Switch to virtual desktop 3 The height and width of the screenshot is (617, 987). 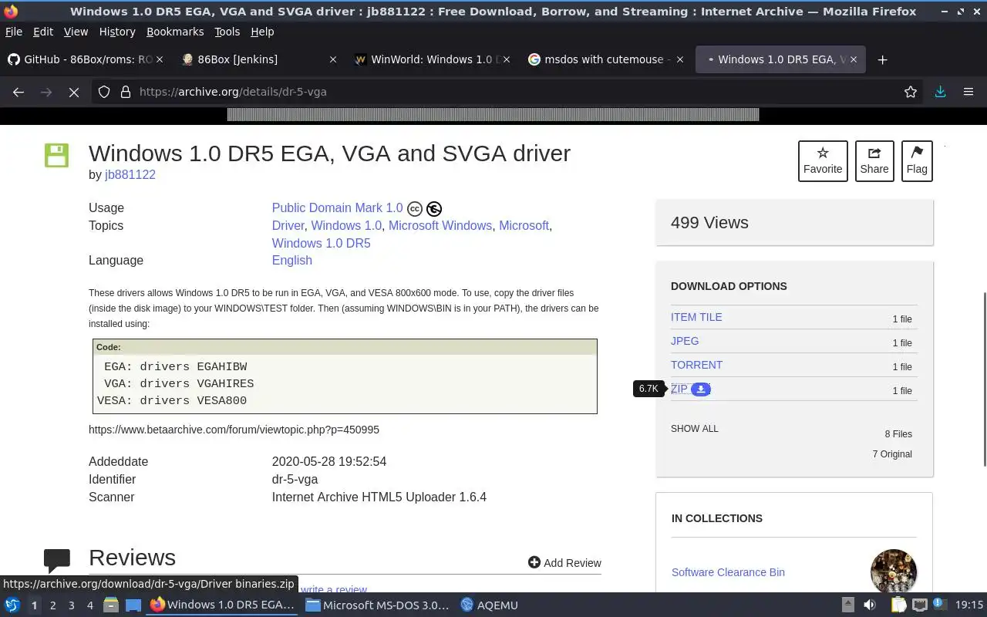pyautogui.click(x=71, y=605)
